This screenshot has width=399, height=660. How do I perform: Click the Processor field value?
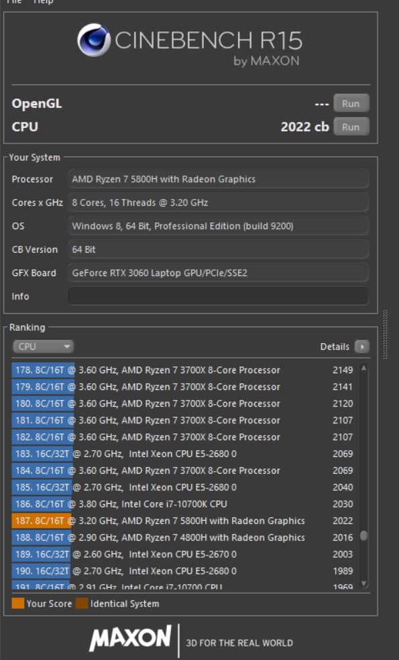(218, 179)
